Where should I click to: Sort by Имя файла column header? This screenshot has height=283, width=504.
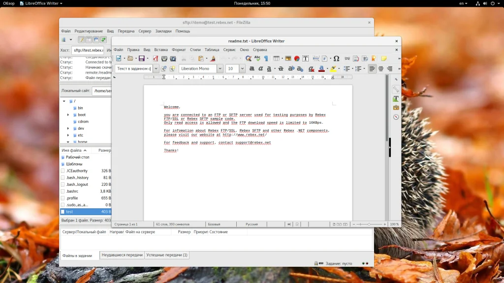72,150
